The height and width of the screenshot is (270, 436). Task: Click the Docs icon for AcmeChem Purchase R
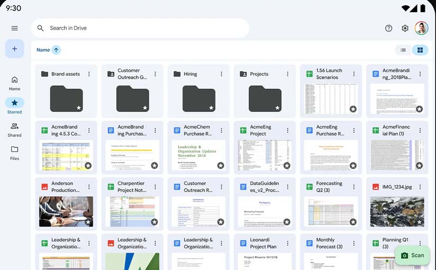[177, 131]
